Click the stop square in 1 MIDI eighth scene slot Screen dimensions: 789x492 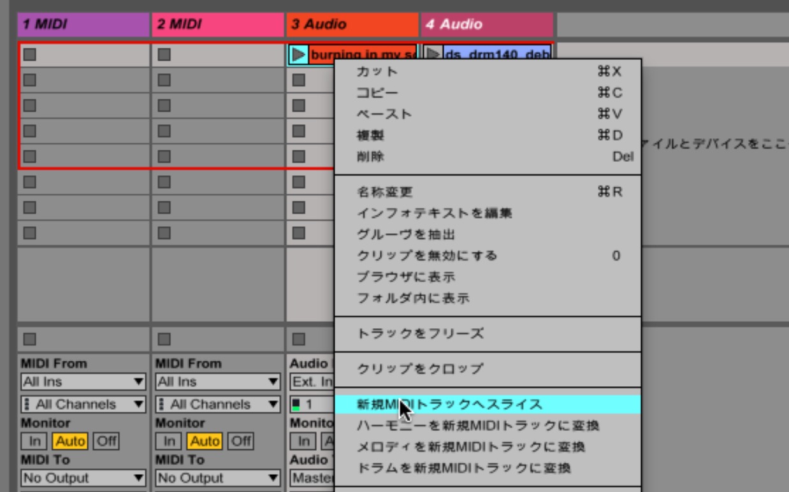tap(29, 233)
